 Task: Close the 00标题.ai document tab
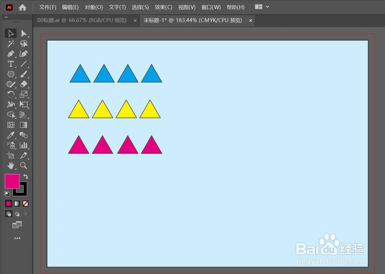click(135, 21)
